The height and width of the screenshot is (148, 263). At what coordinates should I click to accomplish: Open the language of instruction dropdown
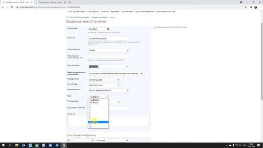click(x=108, y=67)
